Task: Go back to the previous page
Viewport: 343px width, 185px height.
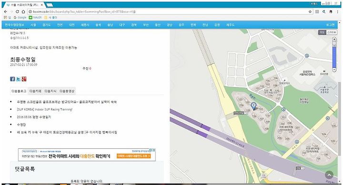Action: point(5,11)
